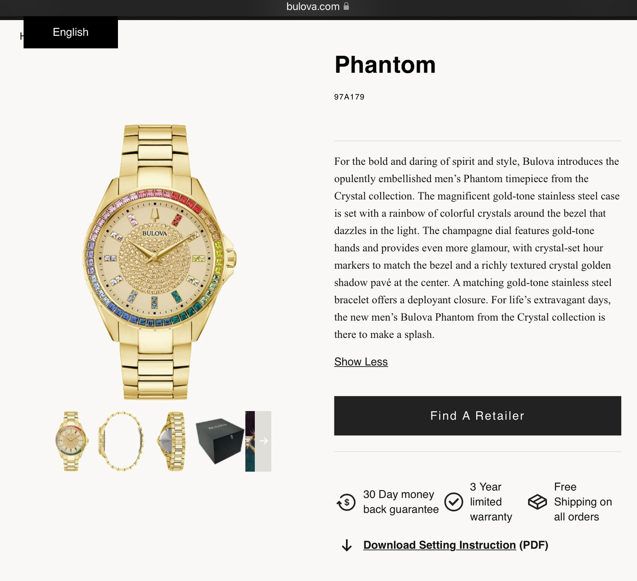Select the partially visible lifestyle thumbnail
This screenshot has width=637, height=581.
(250, 441)
